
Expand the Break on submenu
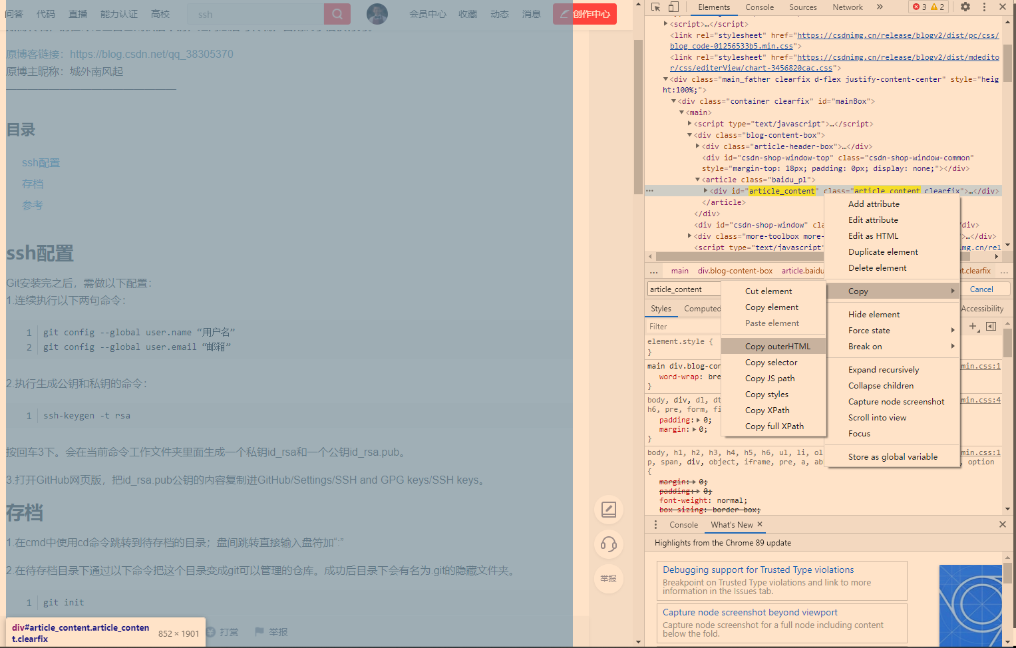892,347
